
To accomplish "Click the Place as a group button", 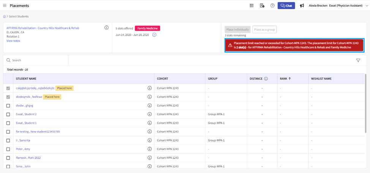I will click(x=264, y=29).
